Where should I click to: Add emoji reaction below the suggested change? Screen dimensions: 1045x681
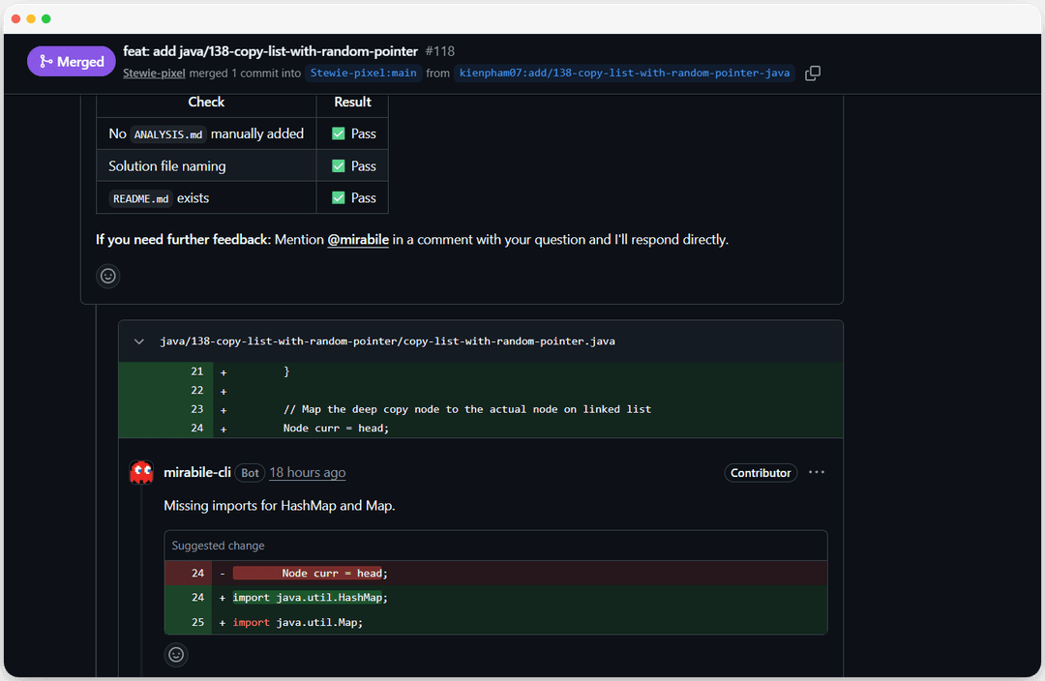click(x=176, y=655)
